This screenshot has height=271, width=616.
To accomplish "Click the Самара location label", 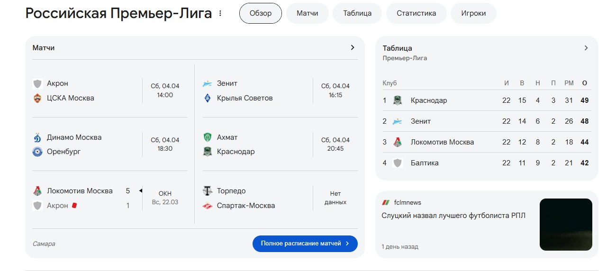I will pyautogui.click(x=44, y=244).
